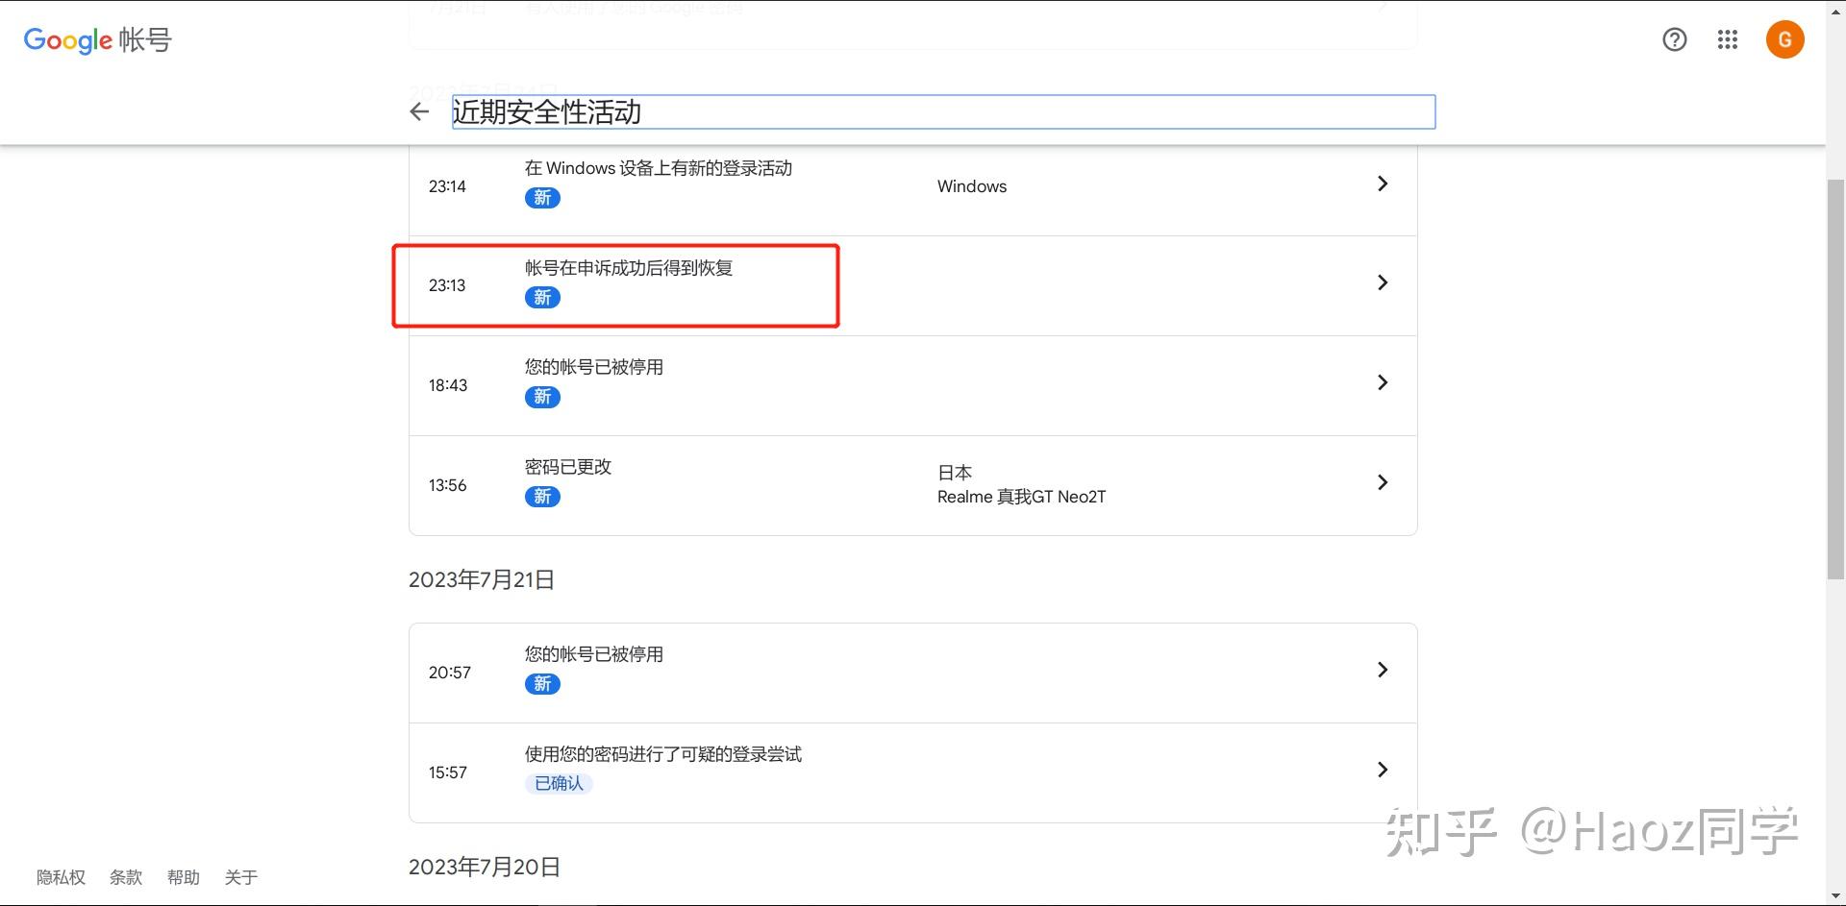Open the help question mark icon
Screen dimensions: 1846x906
click(x=1674, y=39)
